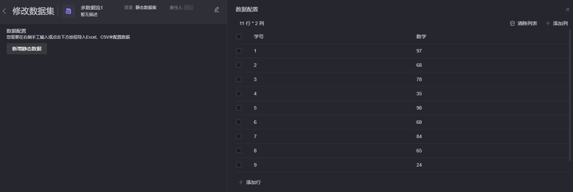Click the 新增静态数据 button
Screen dimensions: 573x192
27,49
